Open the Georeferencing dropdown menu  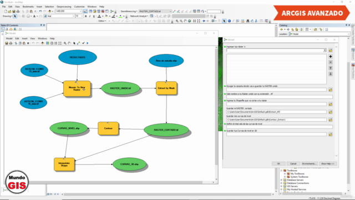[129, 11]
